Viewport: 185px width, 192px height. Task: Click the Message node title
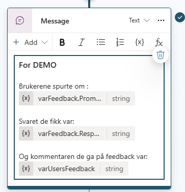pos(55,21)
